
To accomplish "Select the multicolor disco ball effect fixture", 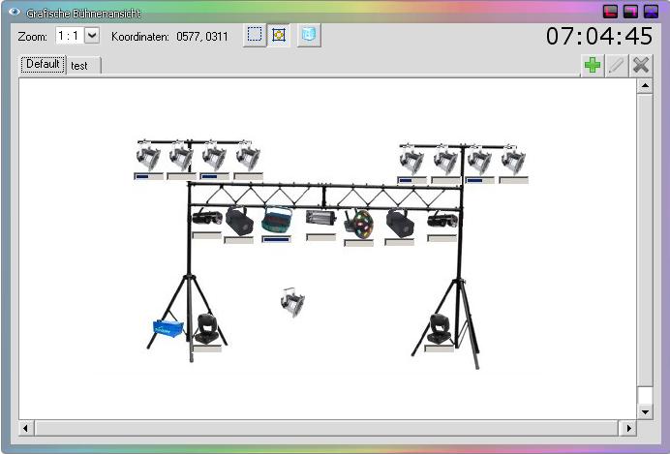I will click(358, 223).
